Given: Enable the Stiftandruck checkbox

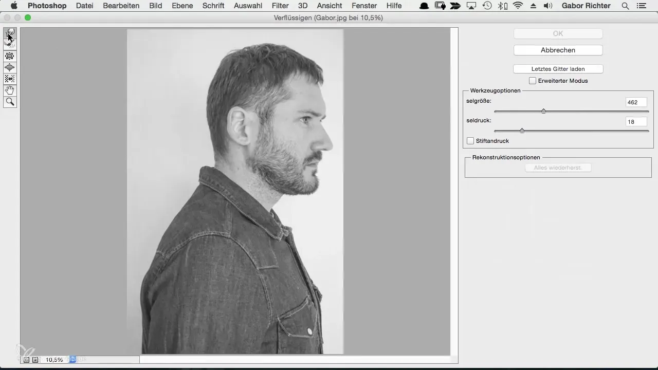Looking at the screenshot, I should click(470, 141).
